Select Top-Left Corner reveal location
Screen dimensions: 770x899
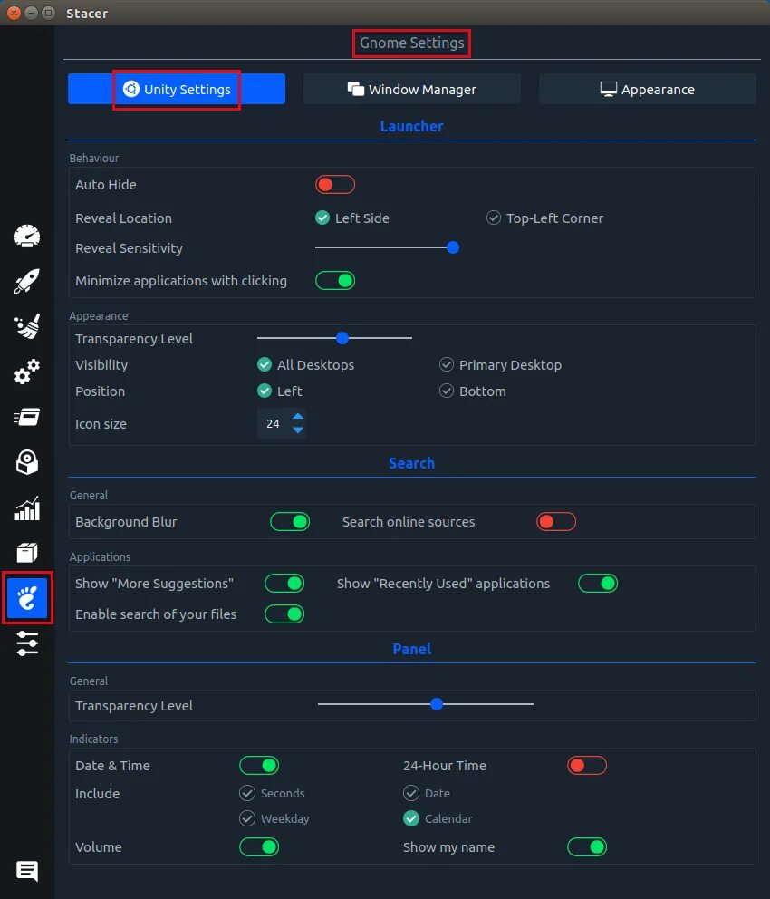click(x=544, y=217)
